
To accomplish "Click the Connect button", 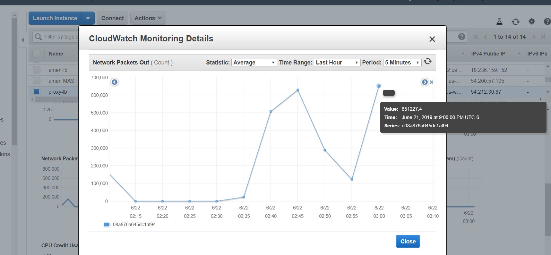I will pyautogui.click(x=112, y=18).
